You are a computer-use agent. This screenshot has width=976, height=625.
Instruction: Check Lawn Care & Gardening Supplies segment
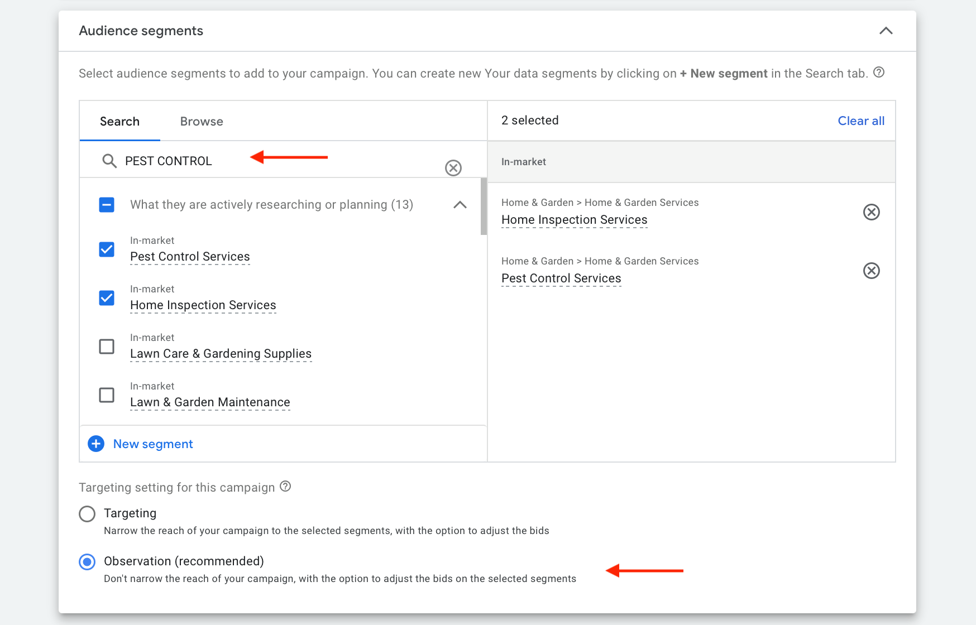click(106, 347)
